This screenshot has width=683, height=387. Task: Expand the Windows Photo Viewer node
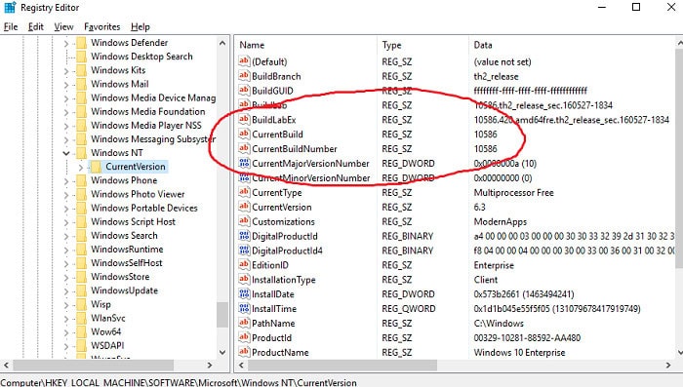click(x=66, y=195)
